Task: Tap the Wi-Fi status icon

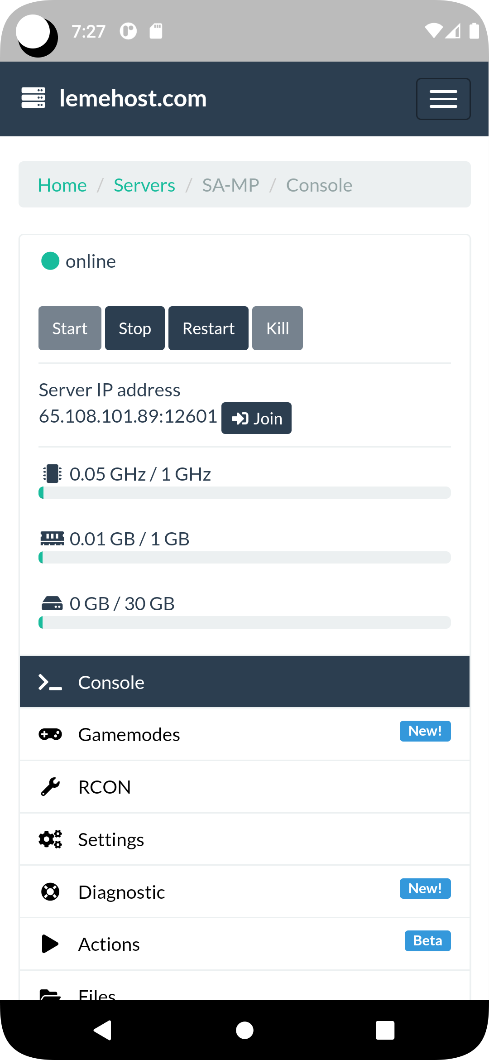Action: pyautogui.click(x=434, y=31)
